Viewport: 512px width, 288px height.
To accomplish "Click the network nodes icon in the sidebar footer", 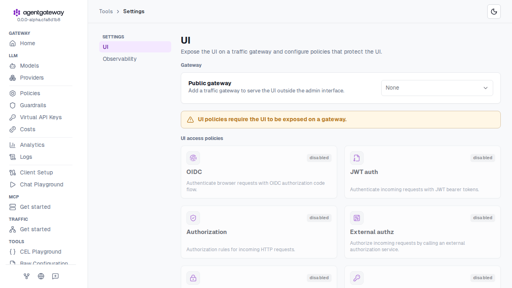I will (x=27, y=276).
